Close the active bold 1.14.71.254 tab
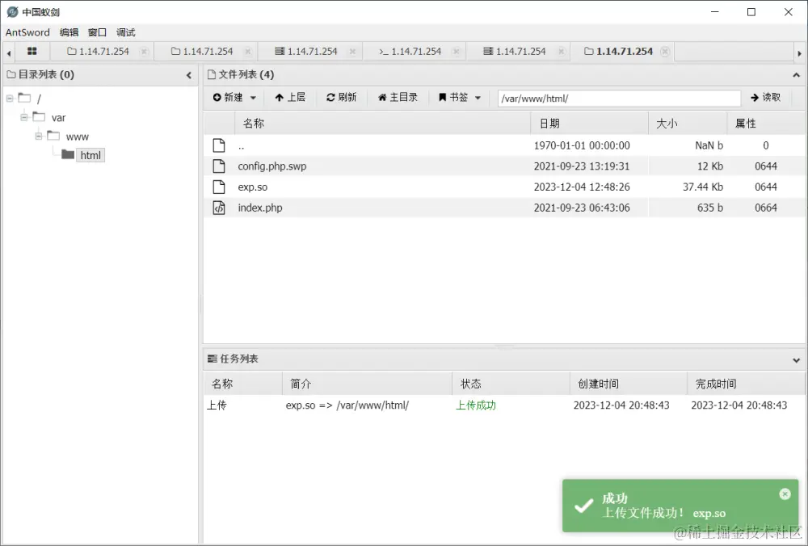This screenshot has height=546, width=808. click(x=665, y=52)
